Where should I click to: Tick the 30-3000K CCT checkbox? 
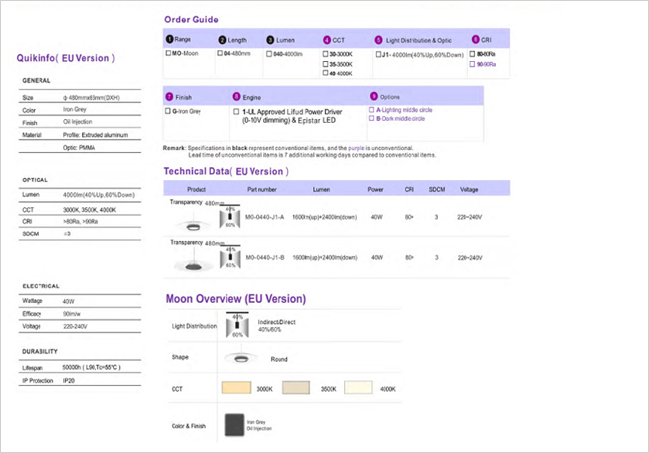pyautogui.click(x=326, y=54)
